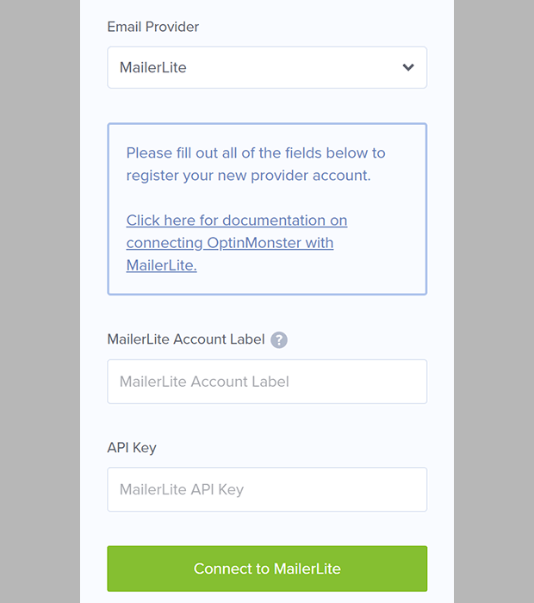This screenshot has width=534, height=603.
Task: Follow the "connecting OptinMonster with" link line
Action: (230, 243)
